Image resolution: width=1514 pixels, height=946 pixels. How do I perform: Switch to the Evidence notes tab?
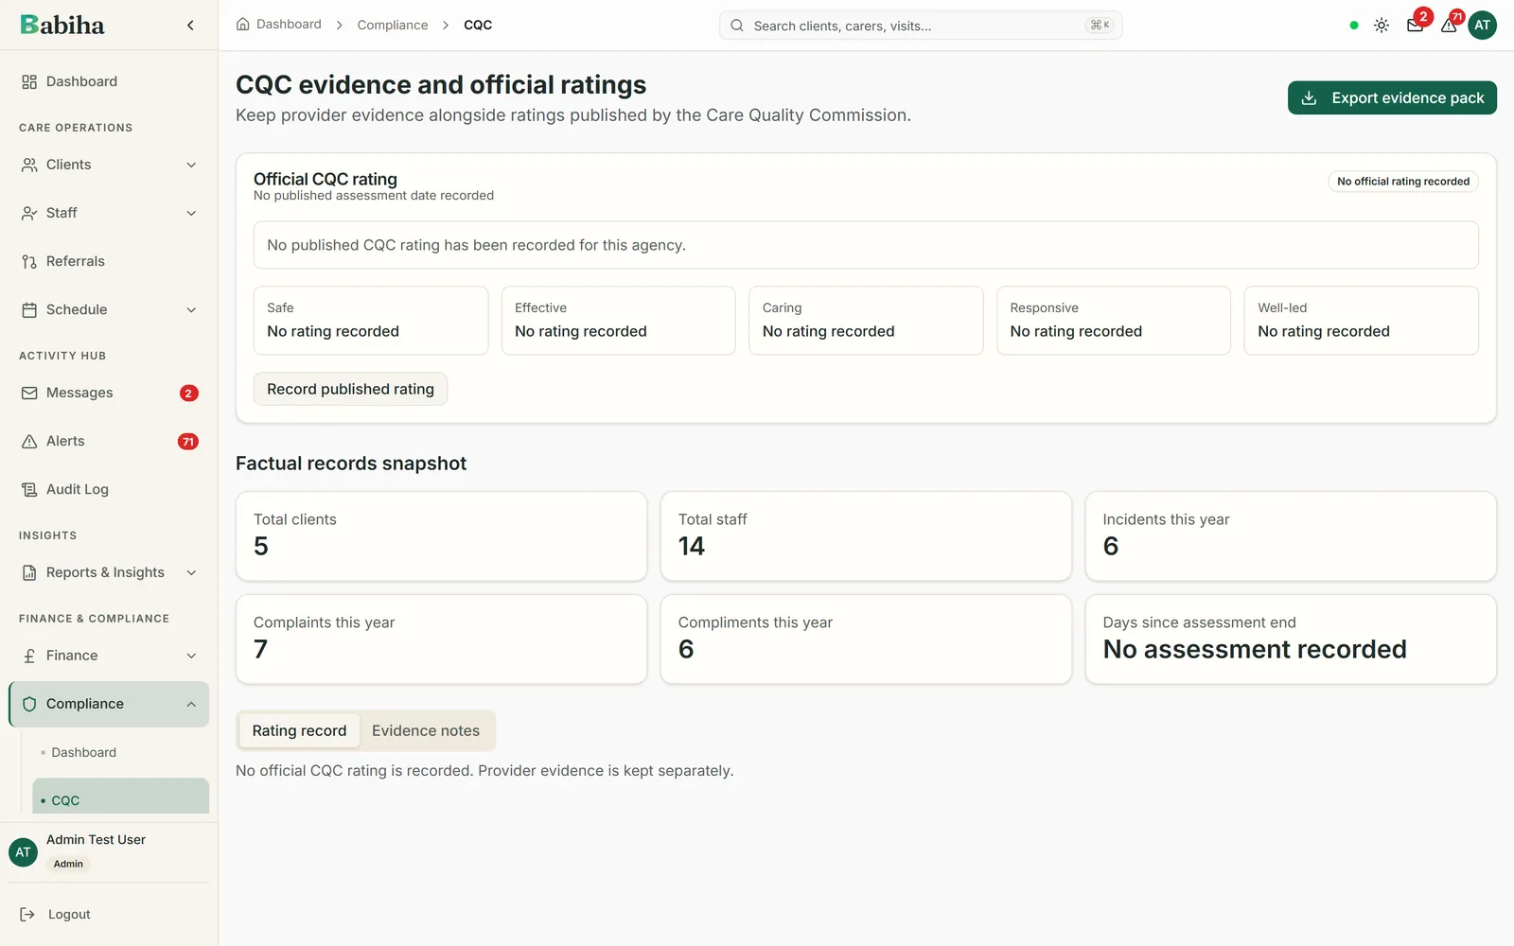coord(426,730)
